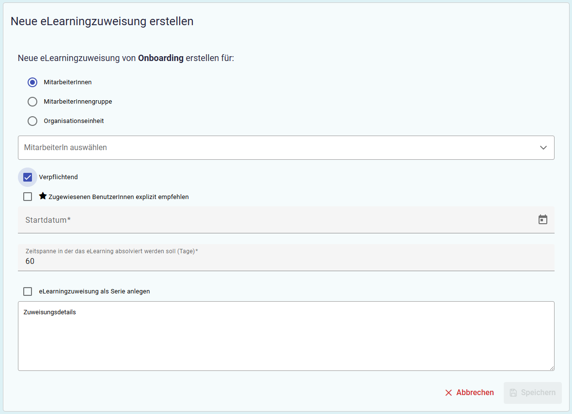Image resolution: width=572 pixels, height=414 pixels.
Task: Click inside the Zuweisungsdetails text area
Action: coord(286,339)
